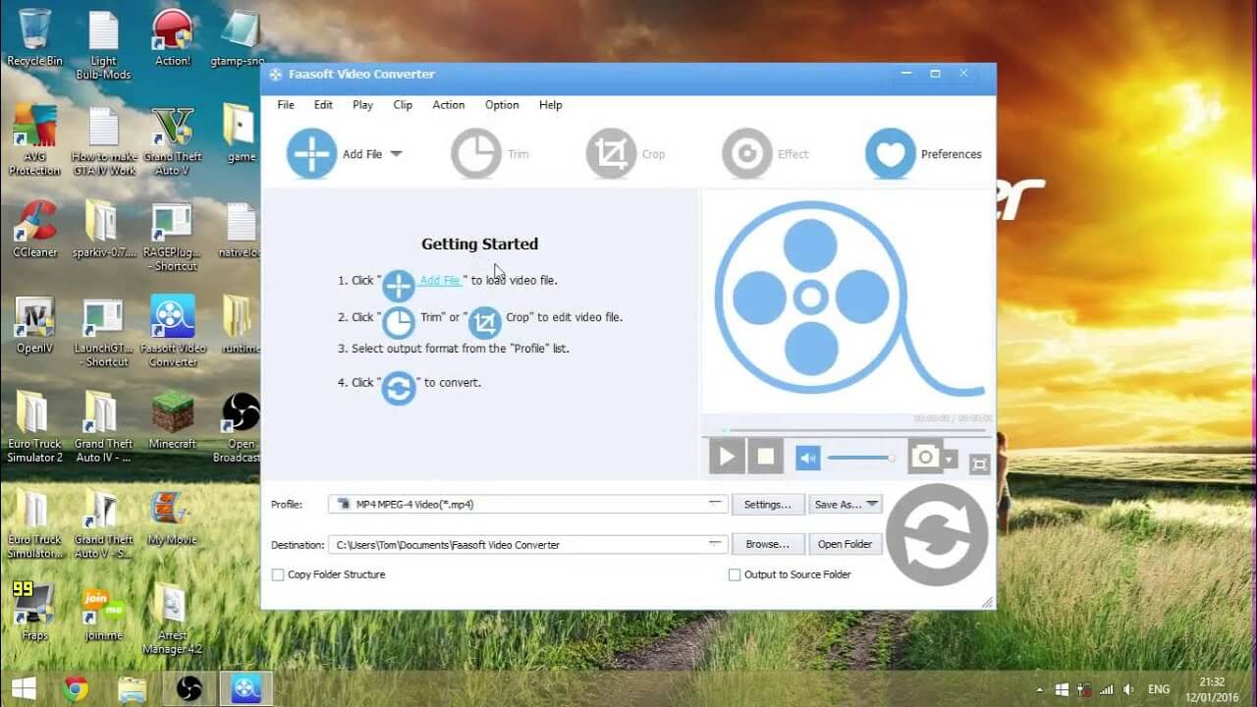Click the Add File link in Getting Started
Screen dimensions: 1257x707
pos(439,280)
